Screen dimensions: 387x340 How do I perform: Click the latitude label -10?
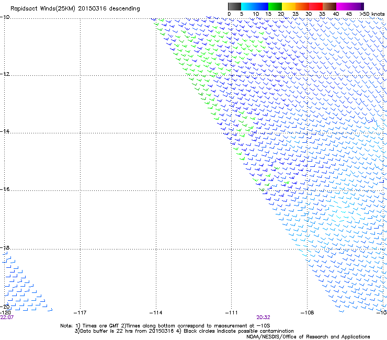(x=5, y=17)
